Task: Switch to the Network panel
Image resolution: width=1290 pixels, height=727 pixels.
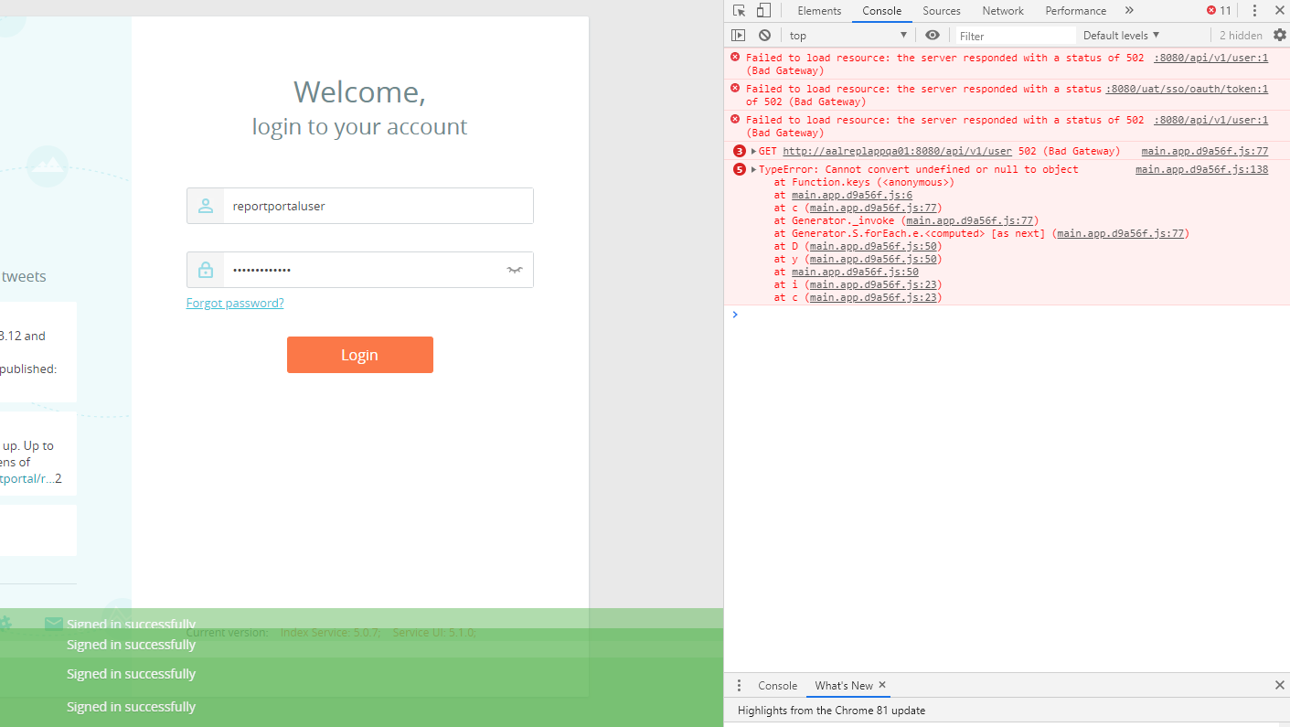Action: tap(1003, 10)
